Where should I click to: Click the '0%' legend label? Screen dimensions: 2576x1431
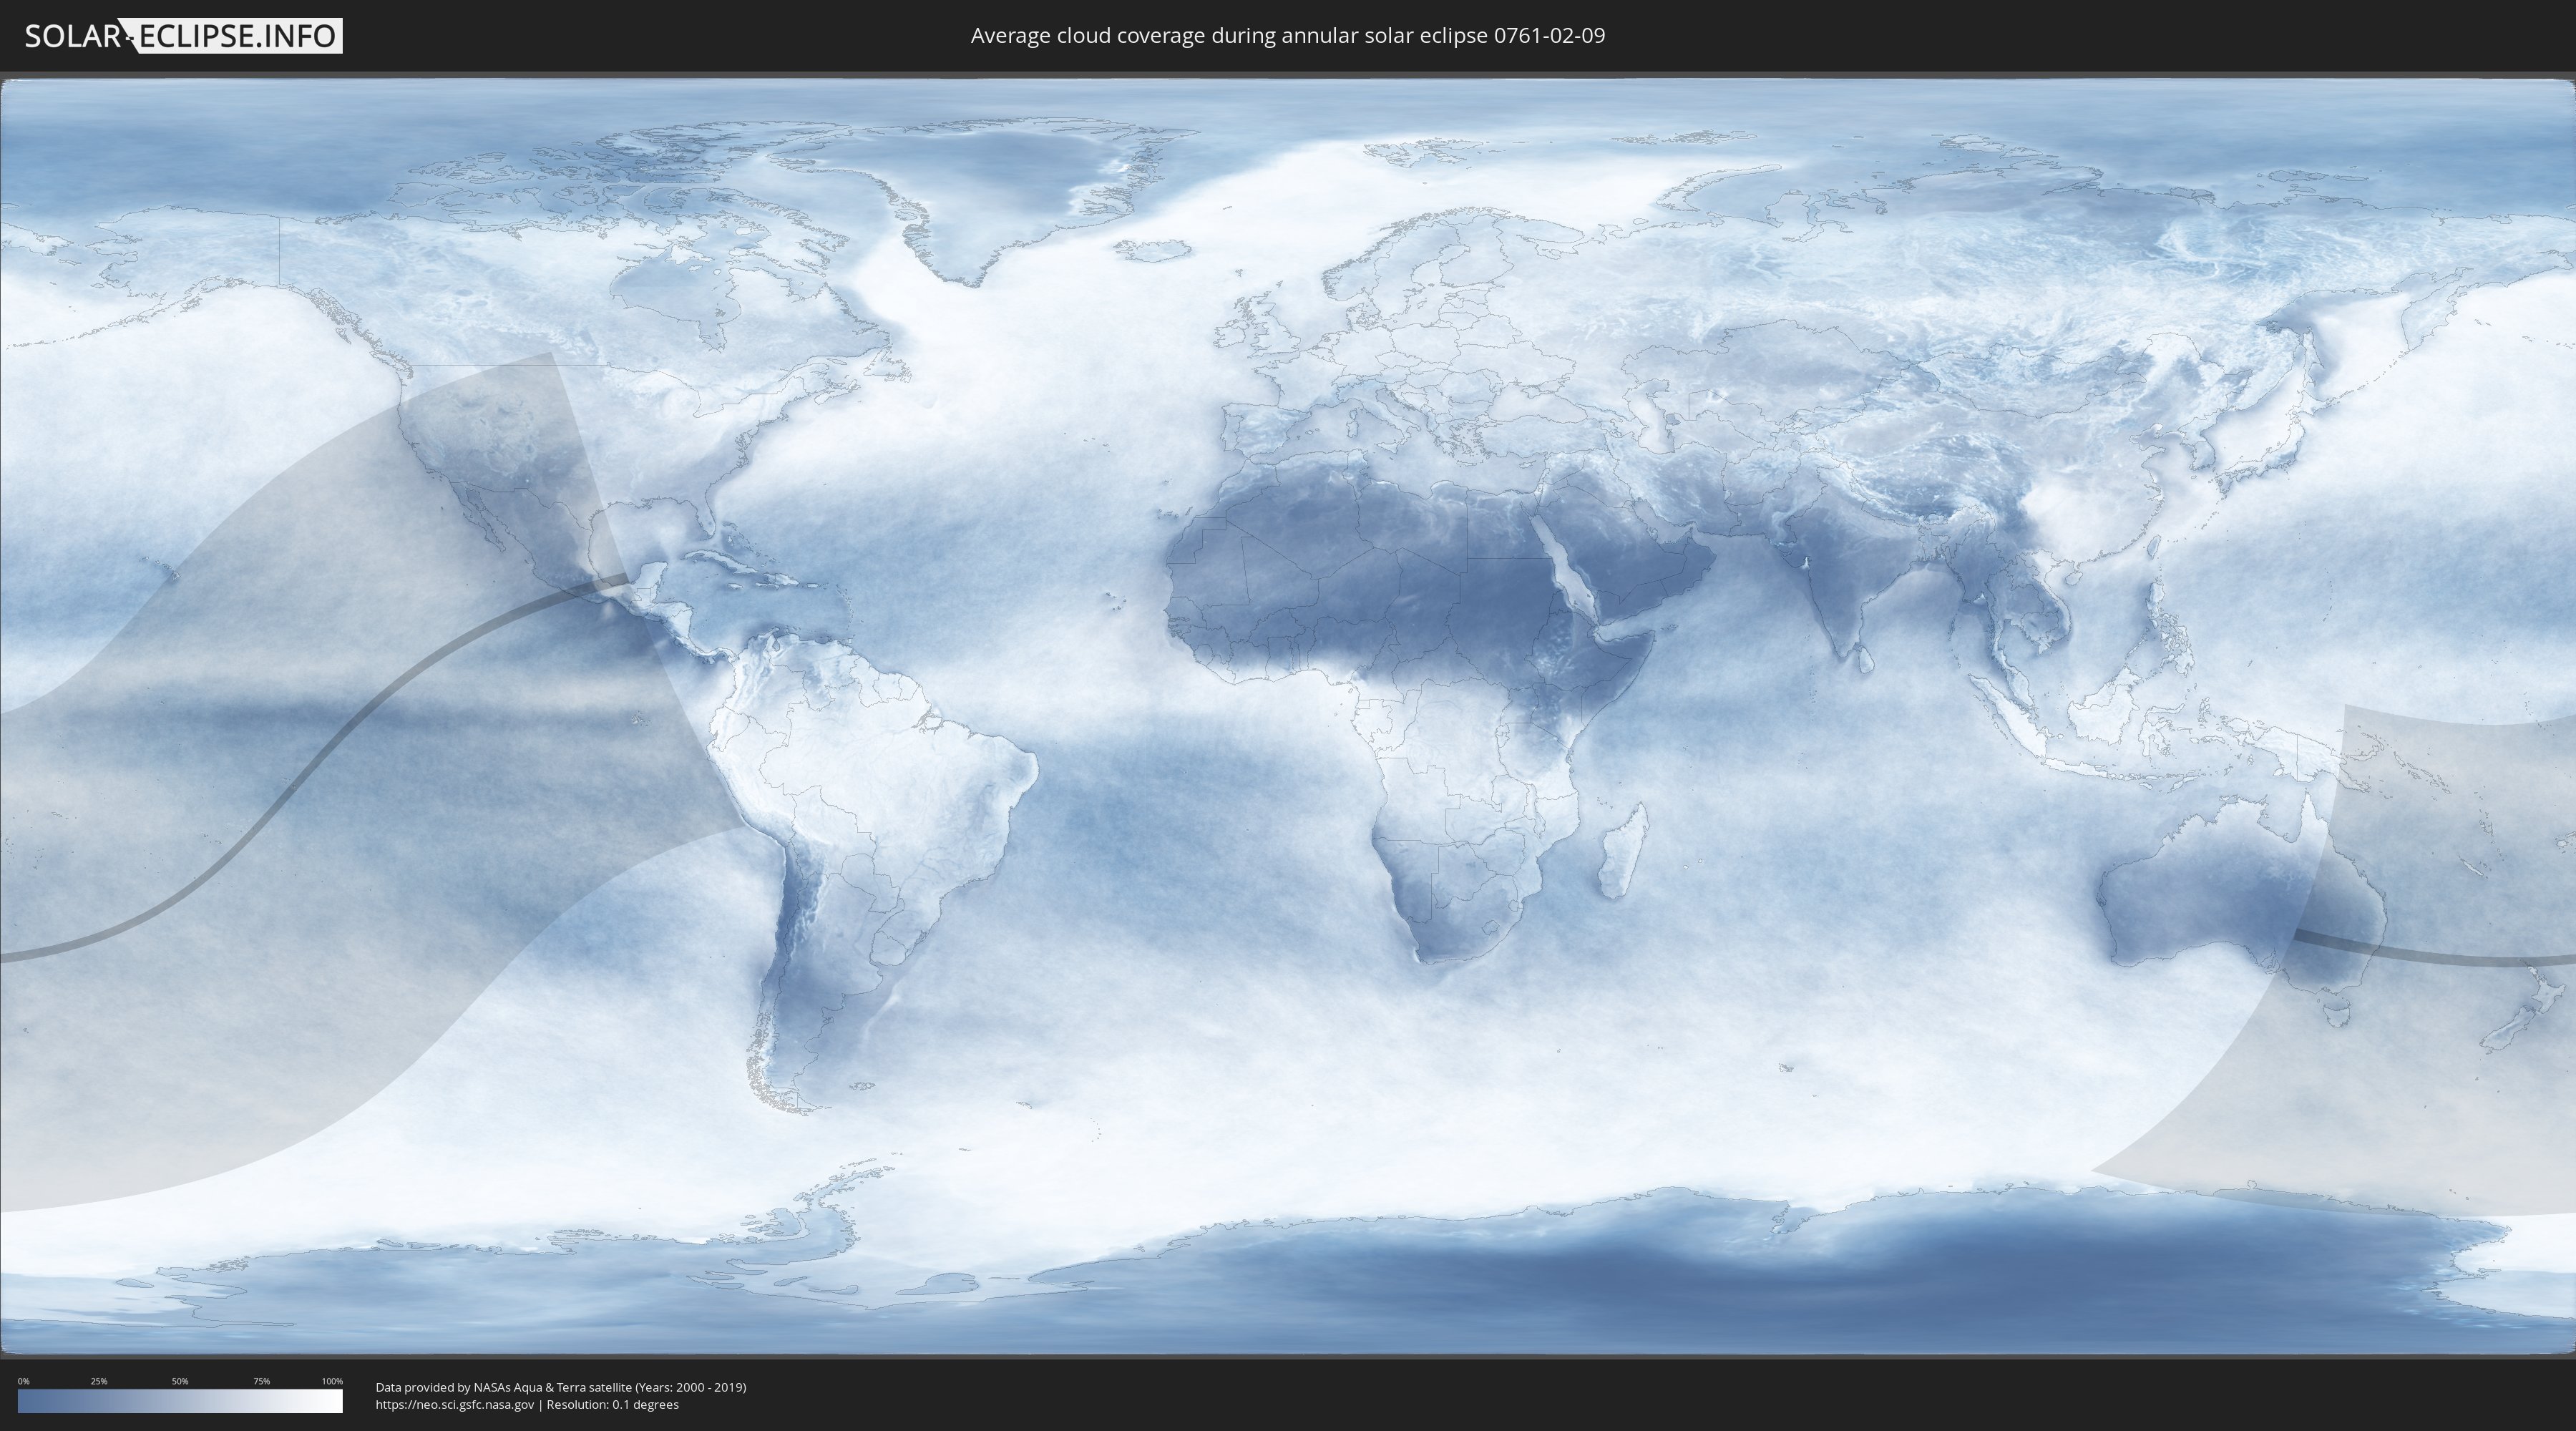point(23,1381)
